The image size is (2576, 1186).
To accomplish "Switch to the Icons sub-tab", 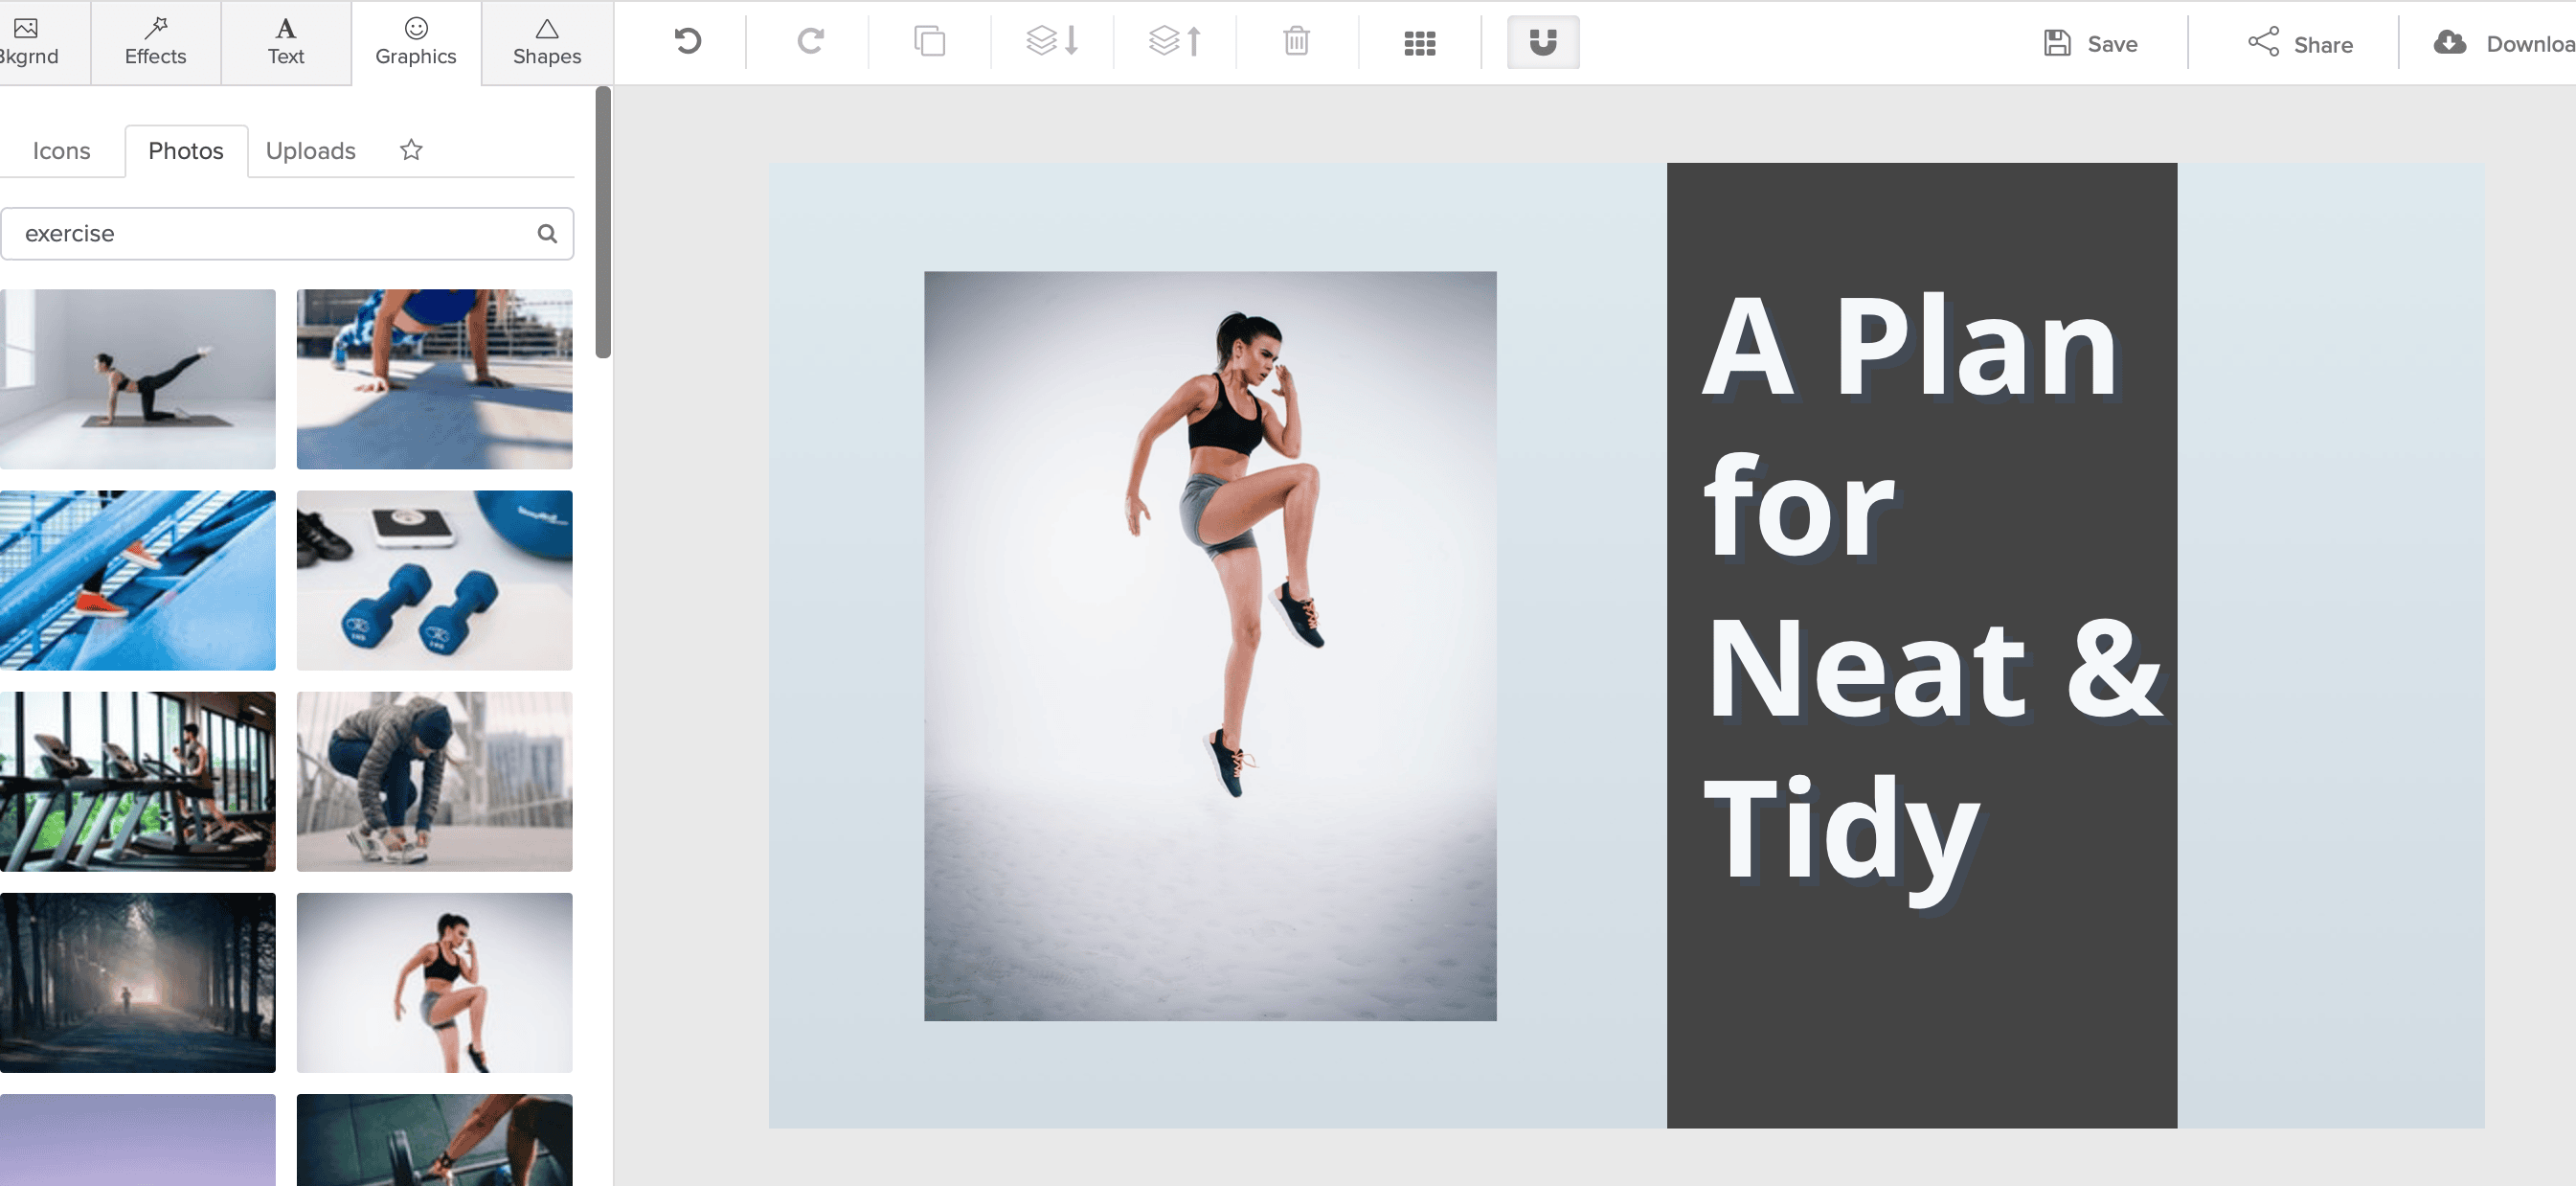I will (61, 151).
